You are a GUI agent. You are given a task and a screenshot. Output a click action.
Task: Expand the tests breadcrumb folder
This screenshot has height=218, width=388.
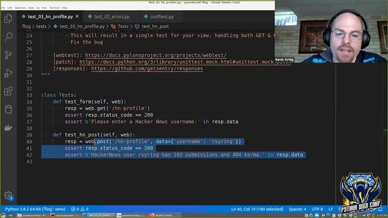pos(41,26)
